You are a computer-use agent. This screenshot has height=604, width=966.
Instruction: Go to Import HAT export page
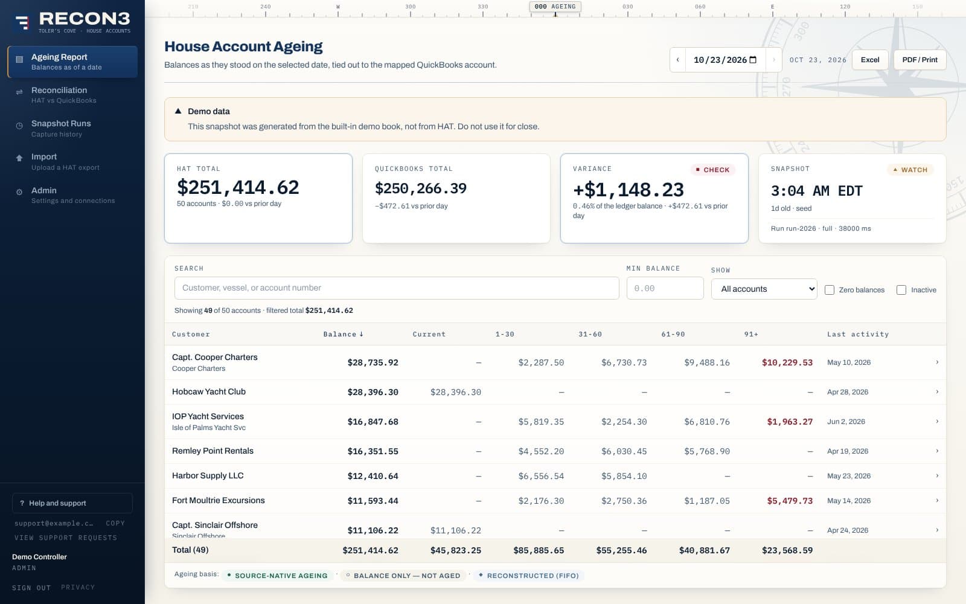point(72,161)
